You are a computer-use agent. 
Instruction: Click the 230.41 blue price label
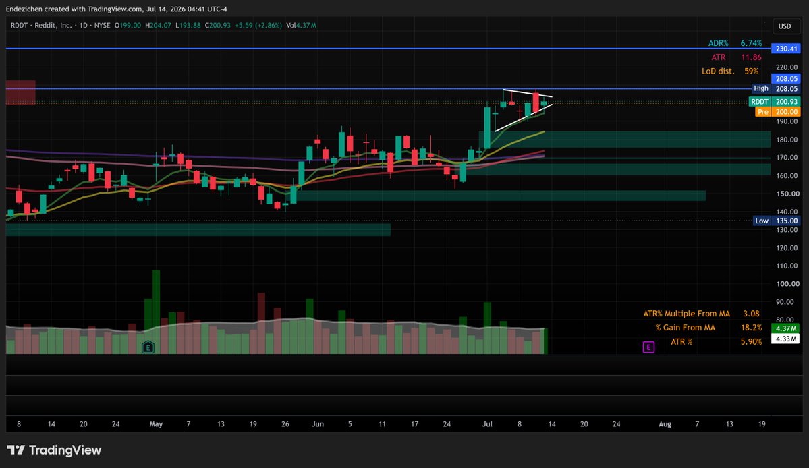pos(786,49)
